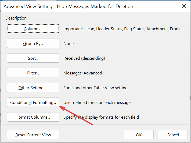The width and height of the screenshot is (191, 143).
Task: Open the Sort... options
Action: point(33,58)
